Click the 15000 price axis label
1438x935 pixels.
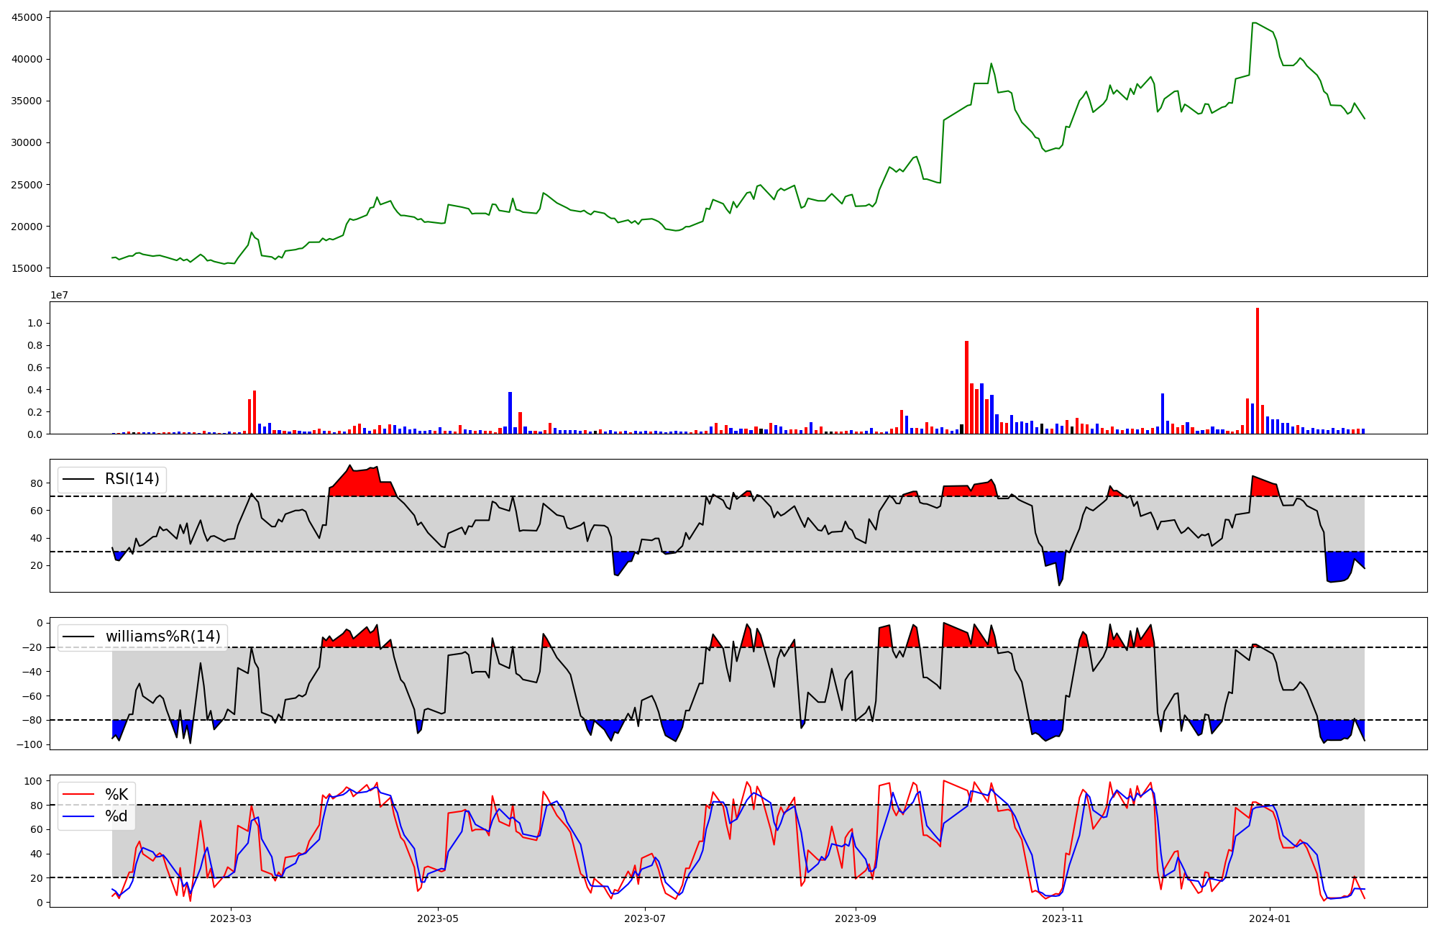click(27, 268)
